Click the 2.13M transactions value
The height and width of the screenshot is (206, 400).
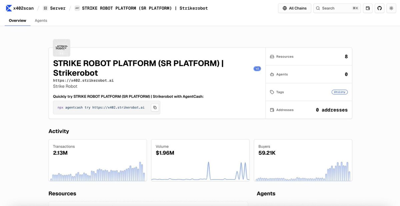click(x=60, y=153)
